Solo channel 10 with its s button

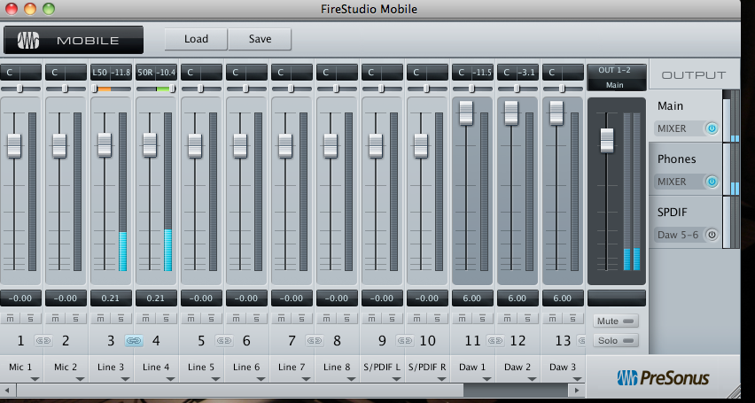click(x=438, y=318)
